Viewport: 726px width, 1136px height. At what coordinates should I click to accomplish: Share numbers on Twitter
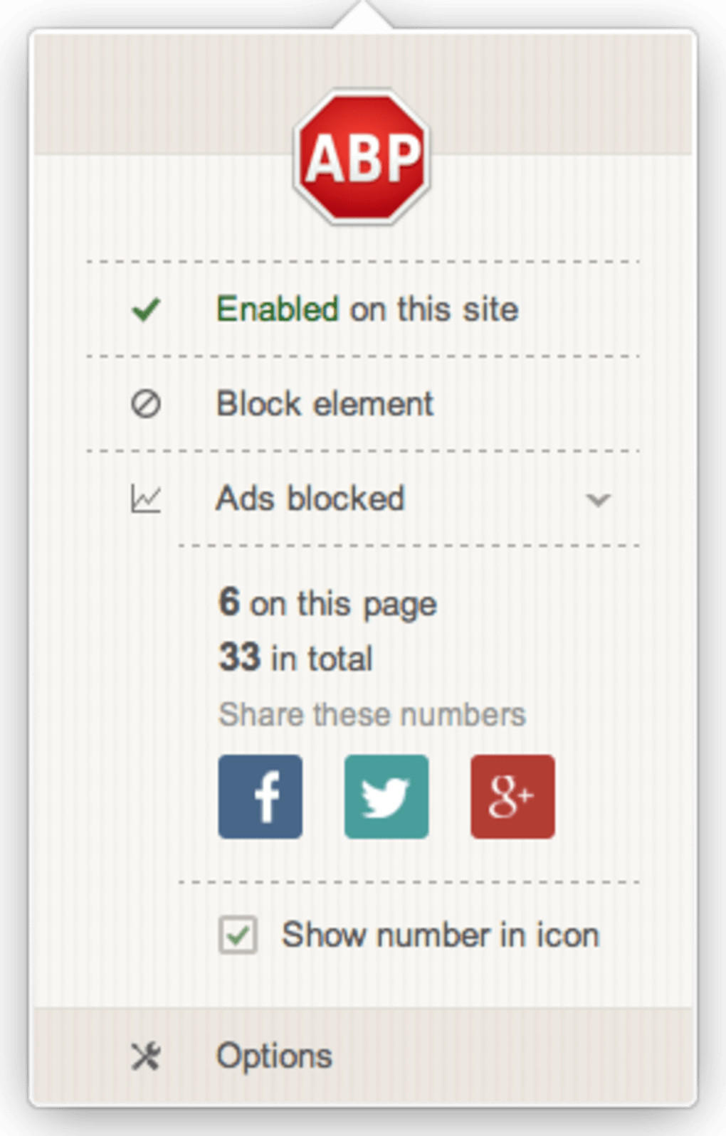click(386, 796)
